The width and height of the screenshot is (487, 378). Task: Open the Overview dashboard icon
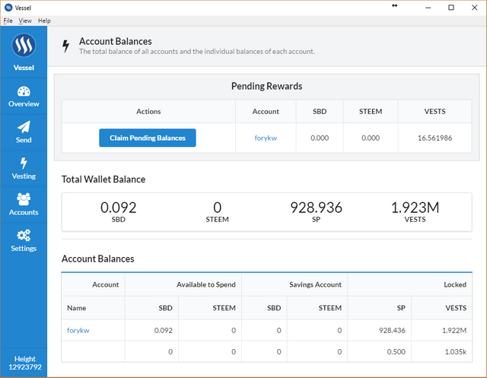pos(24,91)
